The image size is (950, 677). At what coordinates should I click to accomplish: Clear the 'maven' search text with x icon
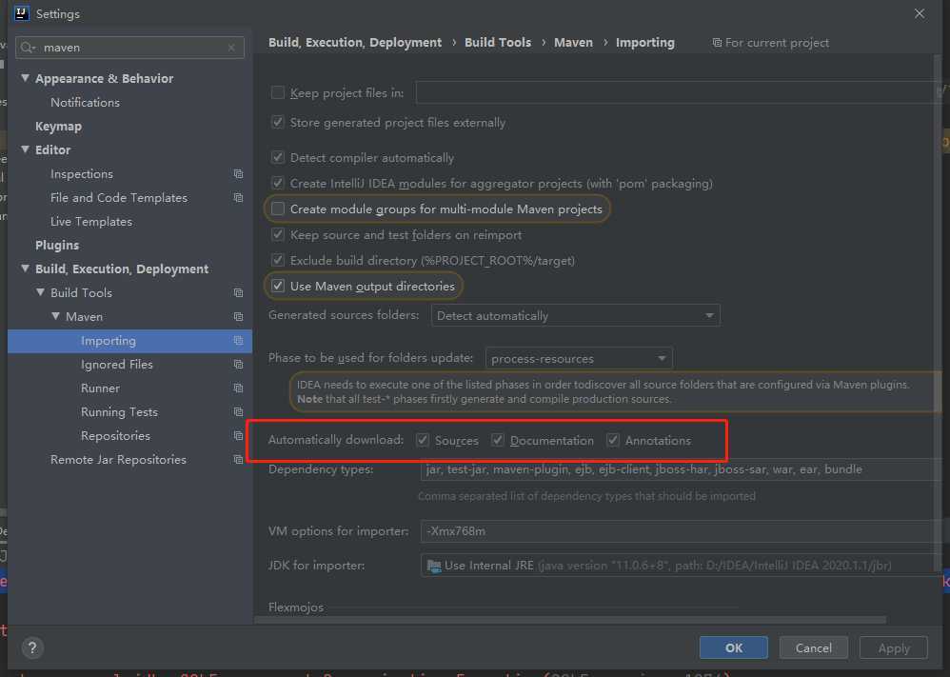click(x=231, y=48)
